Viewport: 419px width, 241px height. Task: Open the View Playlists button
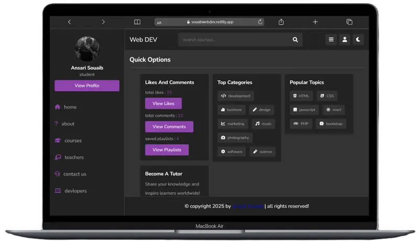pos(167,150)
